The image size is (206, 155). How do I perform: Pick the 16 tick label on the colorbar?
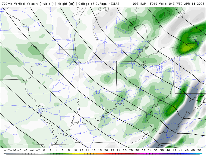click(x=94, y=150)
